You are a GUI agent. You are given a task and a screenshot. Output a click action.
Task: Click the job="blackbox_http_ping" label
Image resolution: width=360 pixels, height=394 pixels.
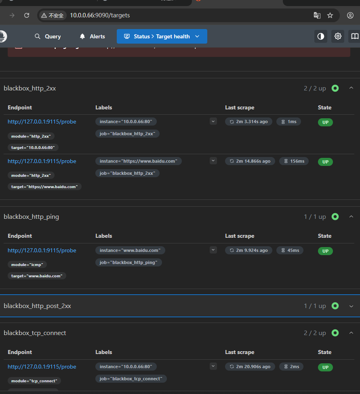pyautogui.click(x=128, y=262)
